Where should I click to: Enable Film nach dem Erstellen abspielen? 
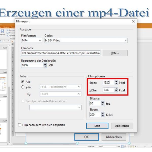click(20, 125)
